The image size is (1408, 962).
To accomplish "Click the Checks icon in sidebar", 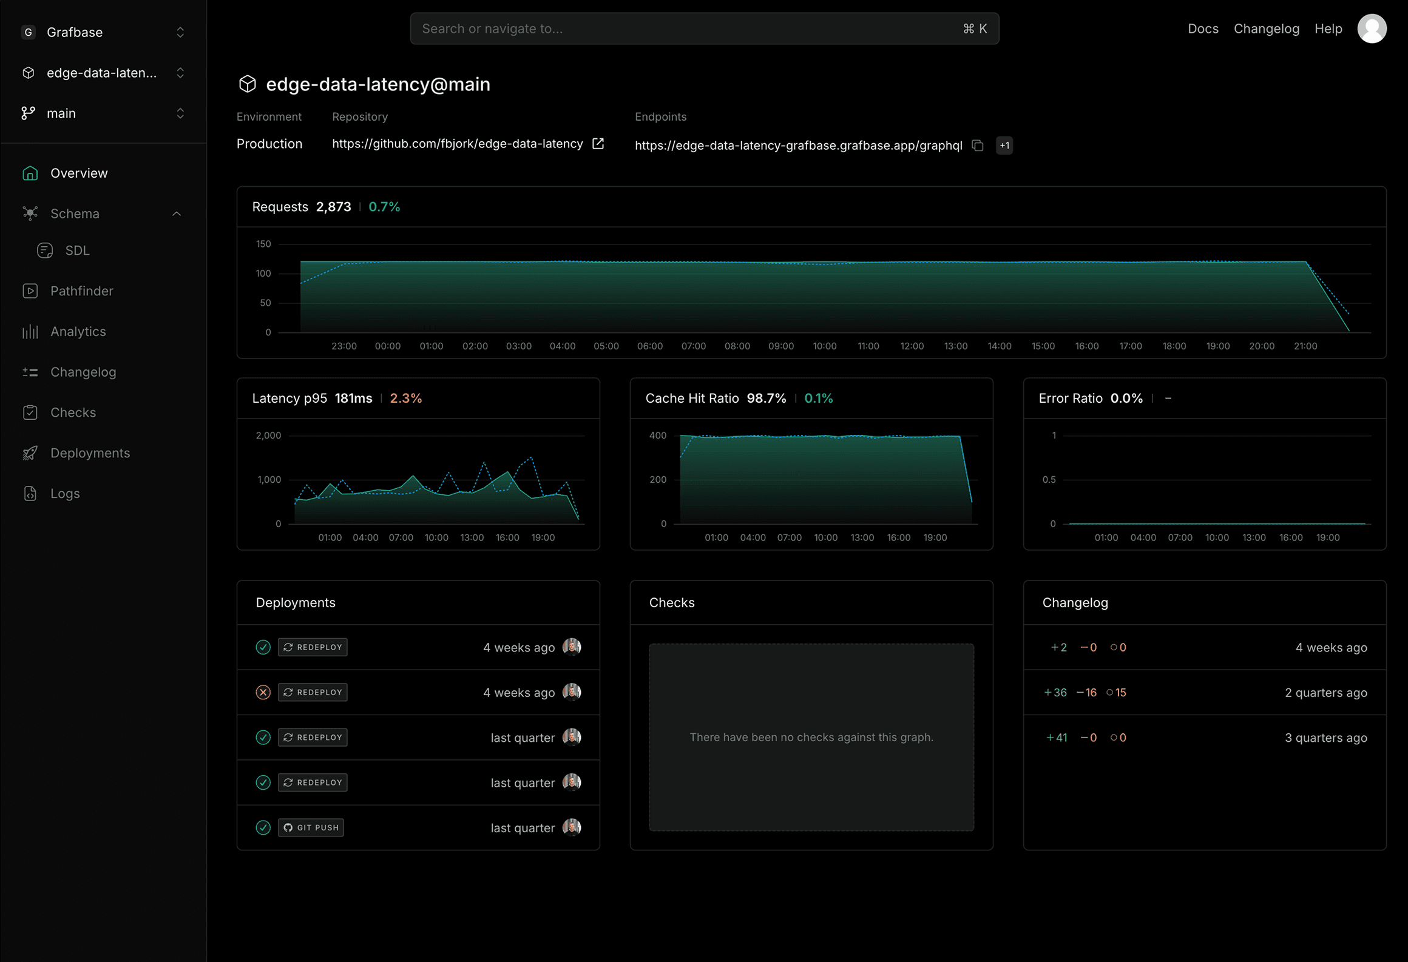I will [30, 412].
